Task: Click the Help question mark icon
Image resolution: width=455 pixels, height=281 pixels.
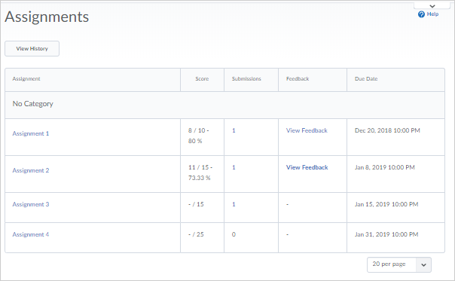Action: pos(421,14)
